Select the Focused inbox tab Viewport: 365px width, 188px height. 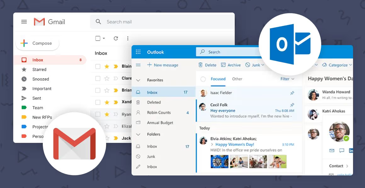pos(218,79)
